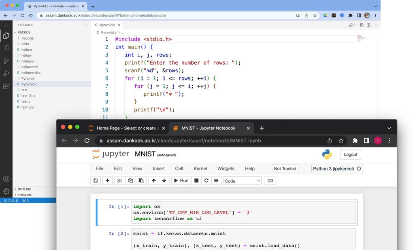Open test.cpp in the Explorer
The width and height of the screenshot is (417, 250).
click(x=28, y=107)
